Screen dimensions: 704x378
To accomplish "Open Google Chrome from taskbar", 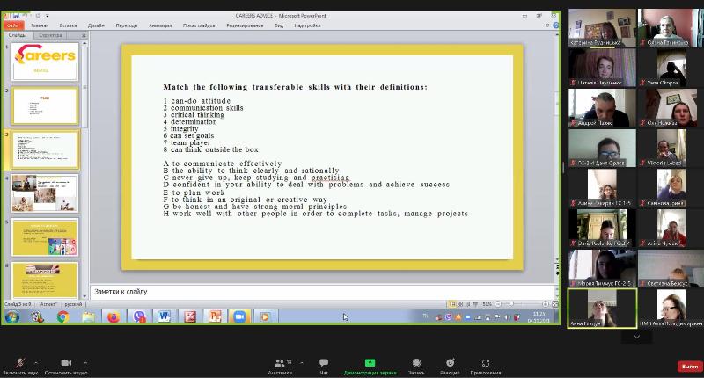I will point(62,317).
